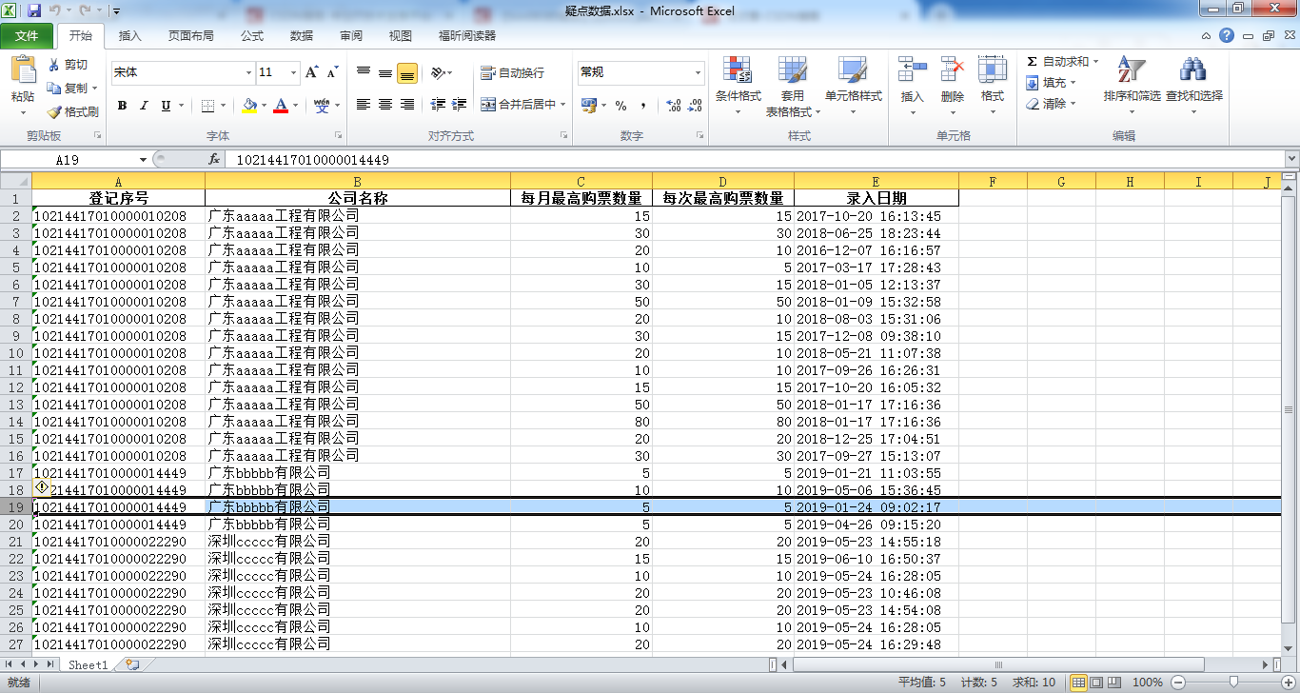Open the number format dropdown (常规)
This screenshot has width=1300, height=693.
[x=698, y=72]
